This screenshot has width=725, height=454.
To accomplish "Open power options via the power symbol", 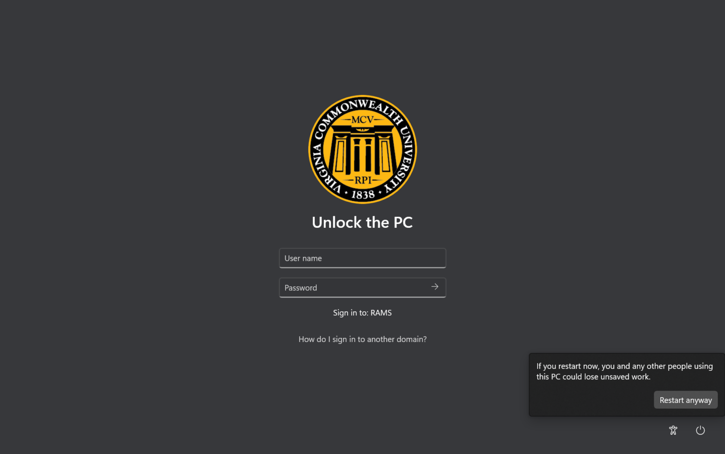I will coord(700,430).
